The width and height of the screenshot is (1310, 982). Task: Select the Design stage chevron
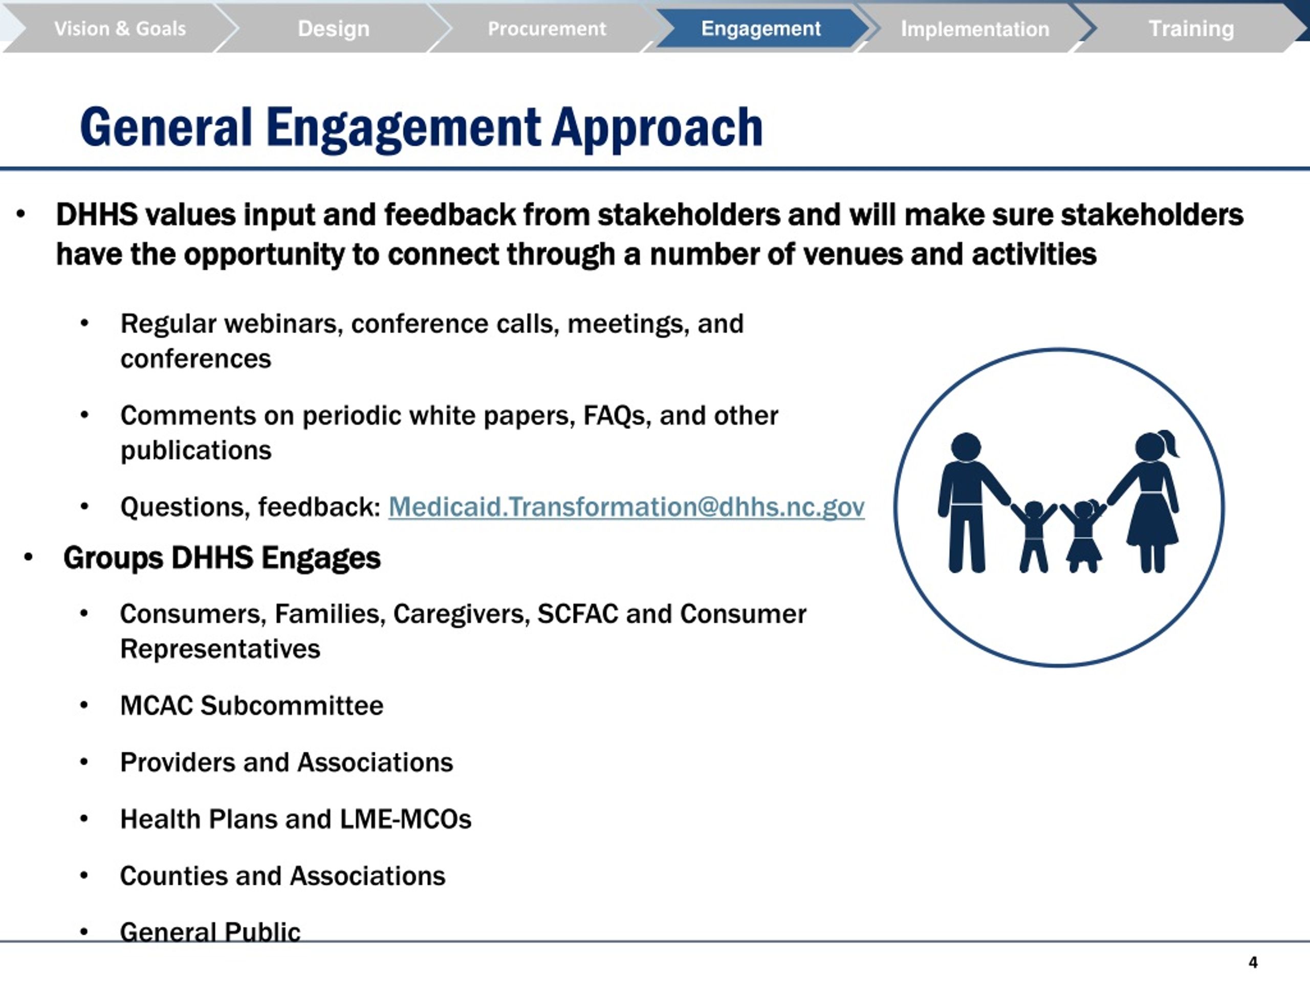[x=334, y=29]
